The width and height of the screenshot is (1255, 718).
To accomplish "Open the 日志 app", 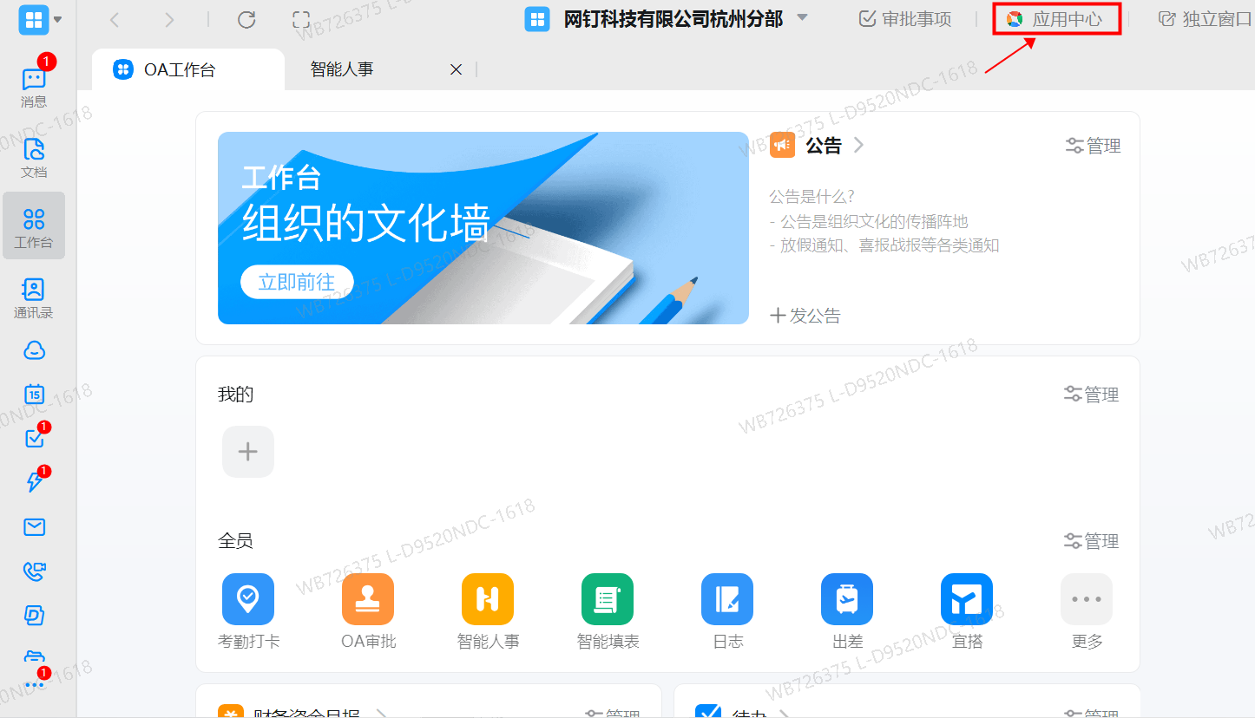I will click(726, 607).
